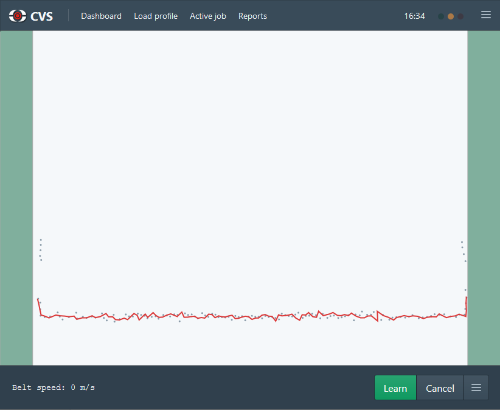This screenshot has width=500, height=410.
Task: Click the green status indicator dot
Action: tap(441, 16)
